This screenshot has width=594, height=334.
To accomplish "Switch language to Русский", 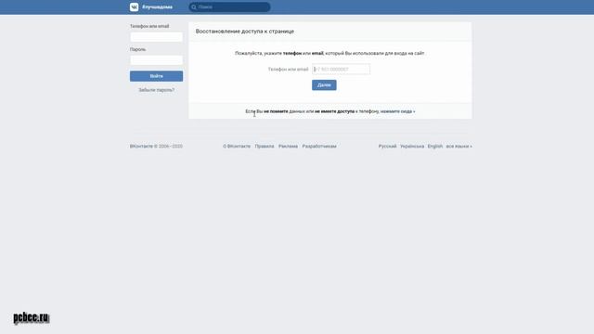I will tap(387, 147).
